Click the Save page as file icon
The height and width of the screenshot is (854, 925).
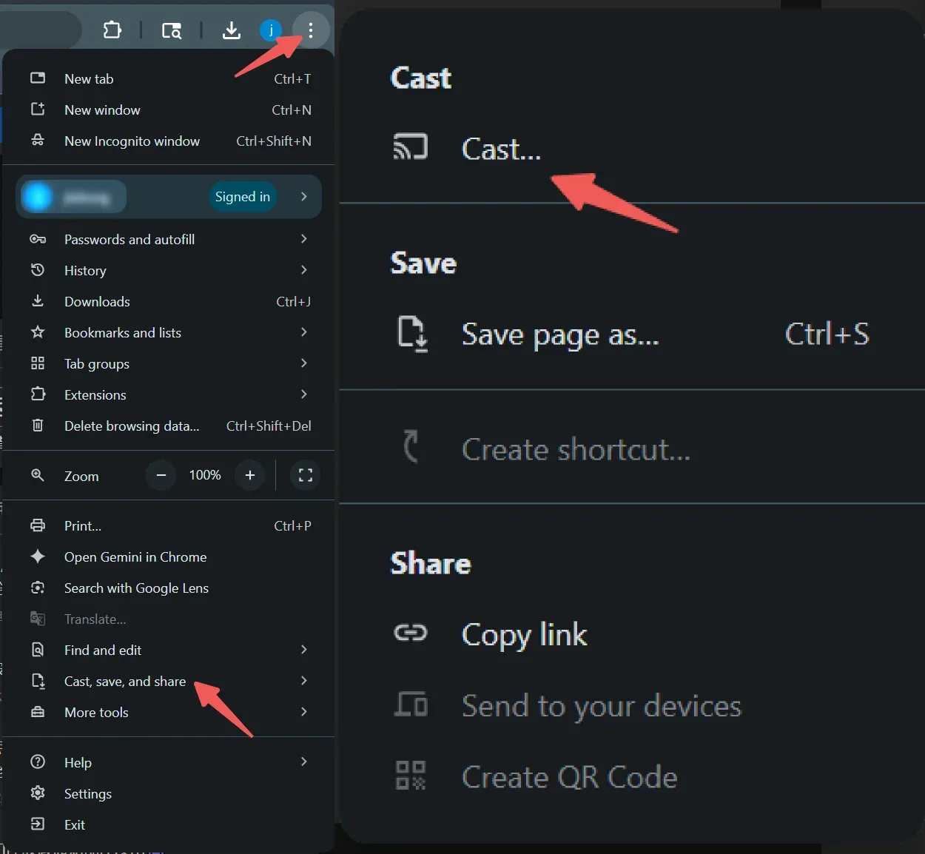(412, 334)
